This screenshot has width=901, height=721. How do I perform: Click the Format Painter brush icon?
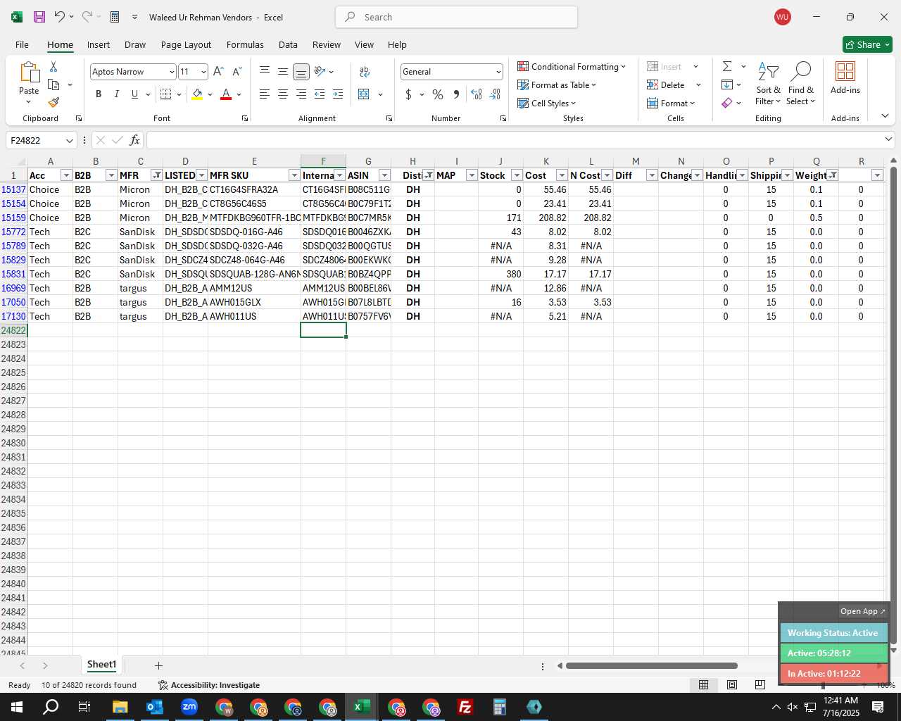tap(53, 102)
